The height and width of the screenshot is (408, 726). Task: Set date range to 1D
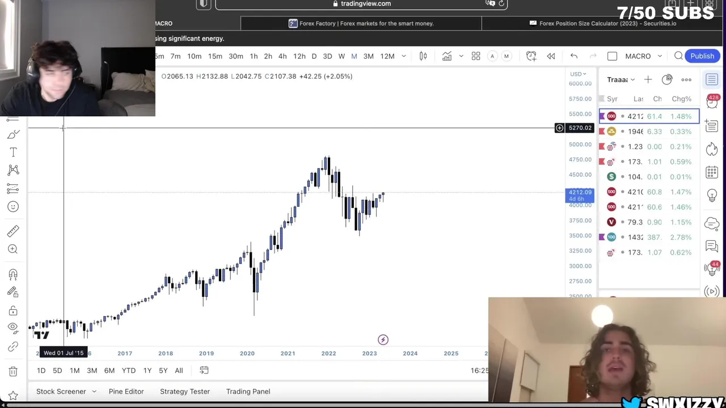point(41,371)
